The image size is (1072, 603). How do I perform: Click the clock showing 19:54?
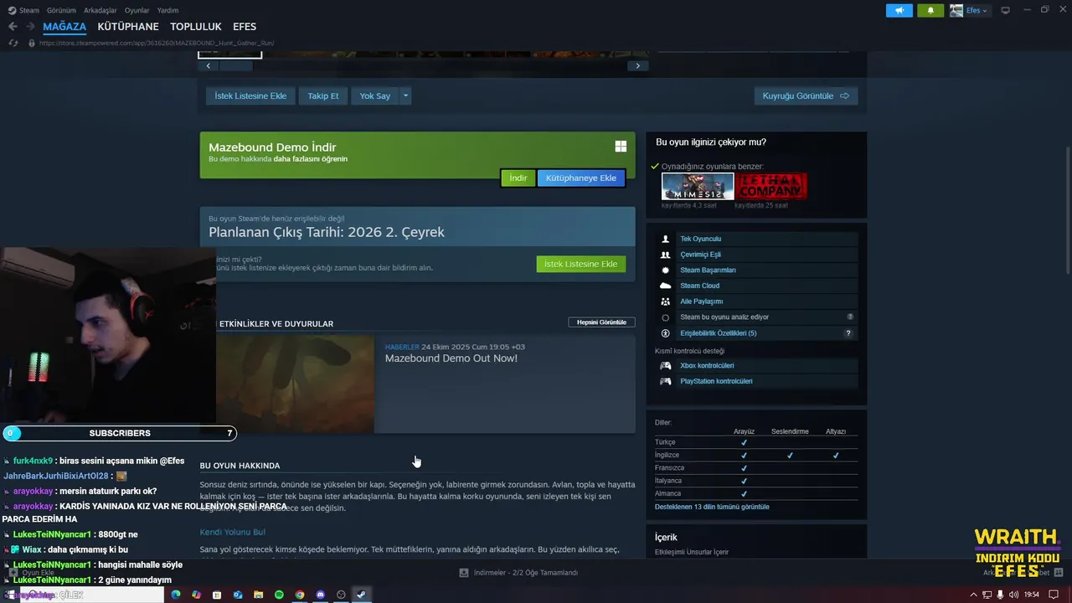point(1032,595)
